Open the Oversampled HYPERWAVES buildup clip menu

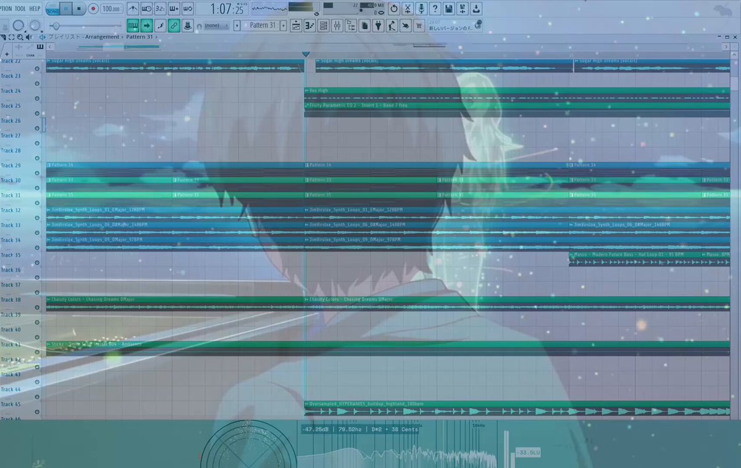[306, 404]
